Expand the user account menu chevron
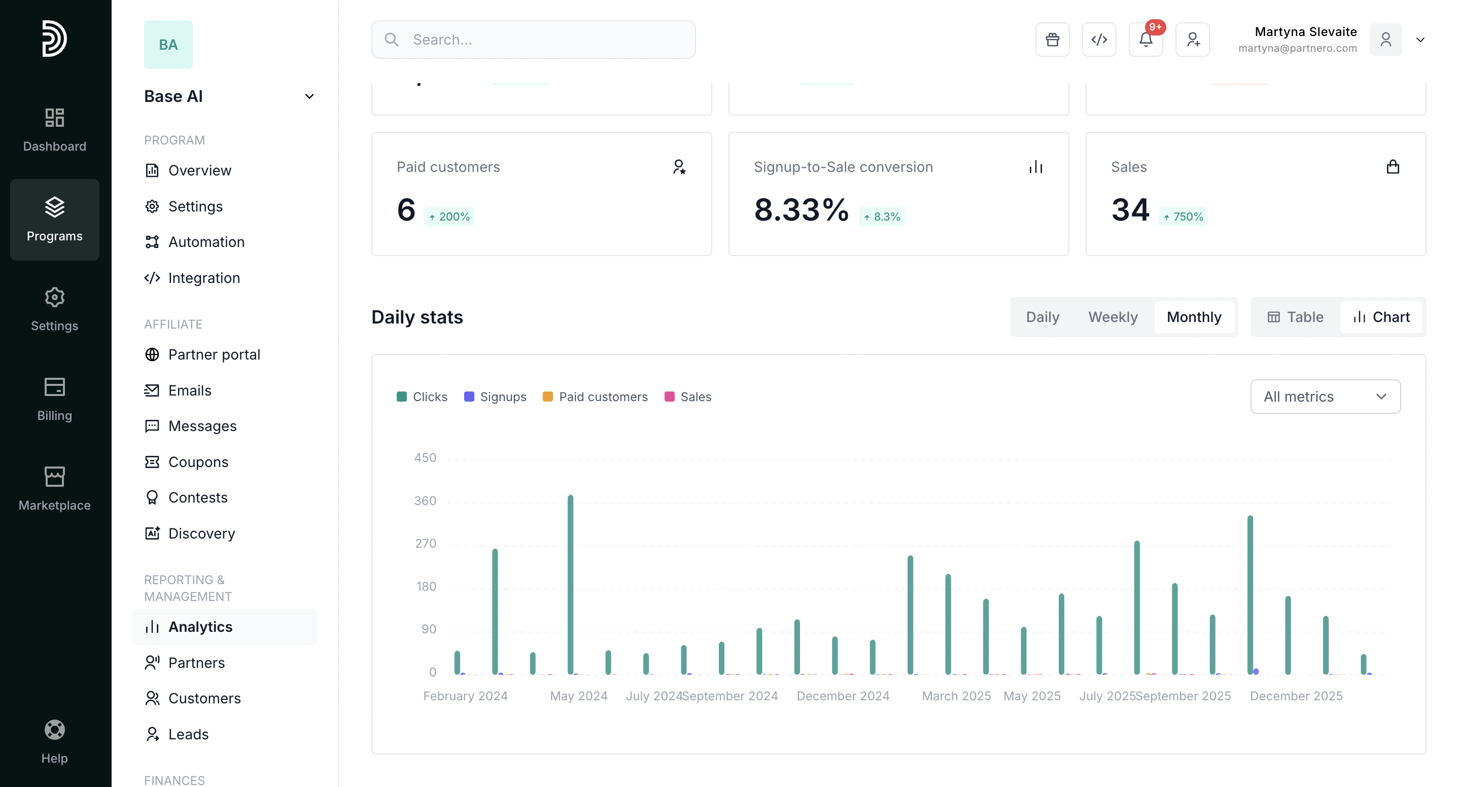The image size is (1458, 787). tap(1419, 40)
